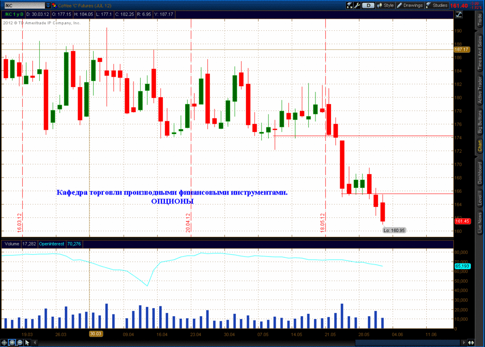Open the chart share/studies quick icon

350,5
